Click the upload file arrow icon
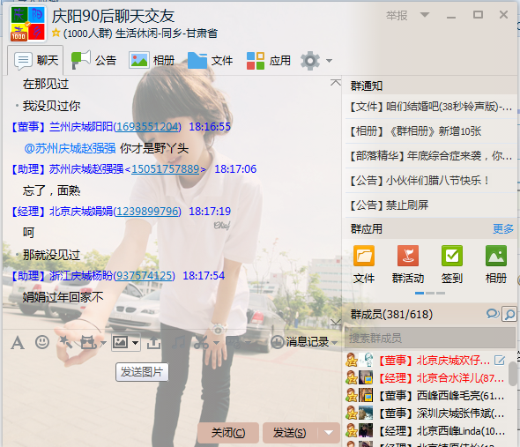The height and width of the screenshot is (447, 520). coord(153,342)
